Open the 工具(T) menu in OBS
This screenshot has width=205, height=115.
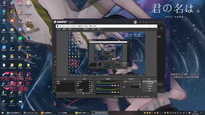(x=93, y=29)
